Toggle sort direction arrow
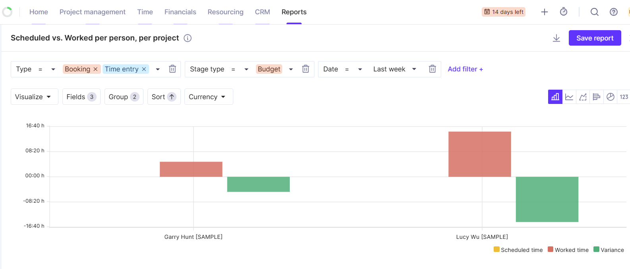Image resolution: width=630 pixels, height=269 pixels. 172,97
